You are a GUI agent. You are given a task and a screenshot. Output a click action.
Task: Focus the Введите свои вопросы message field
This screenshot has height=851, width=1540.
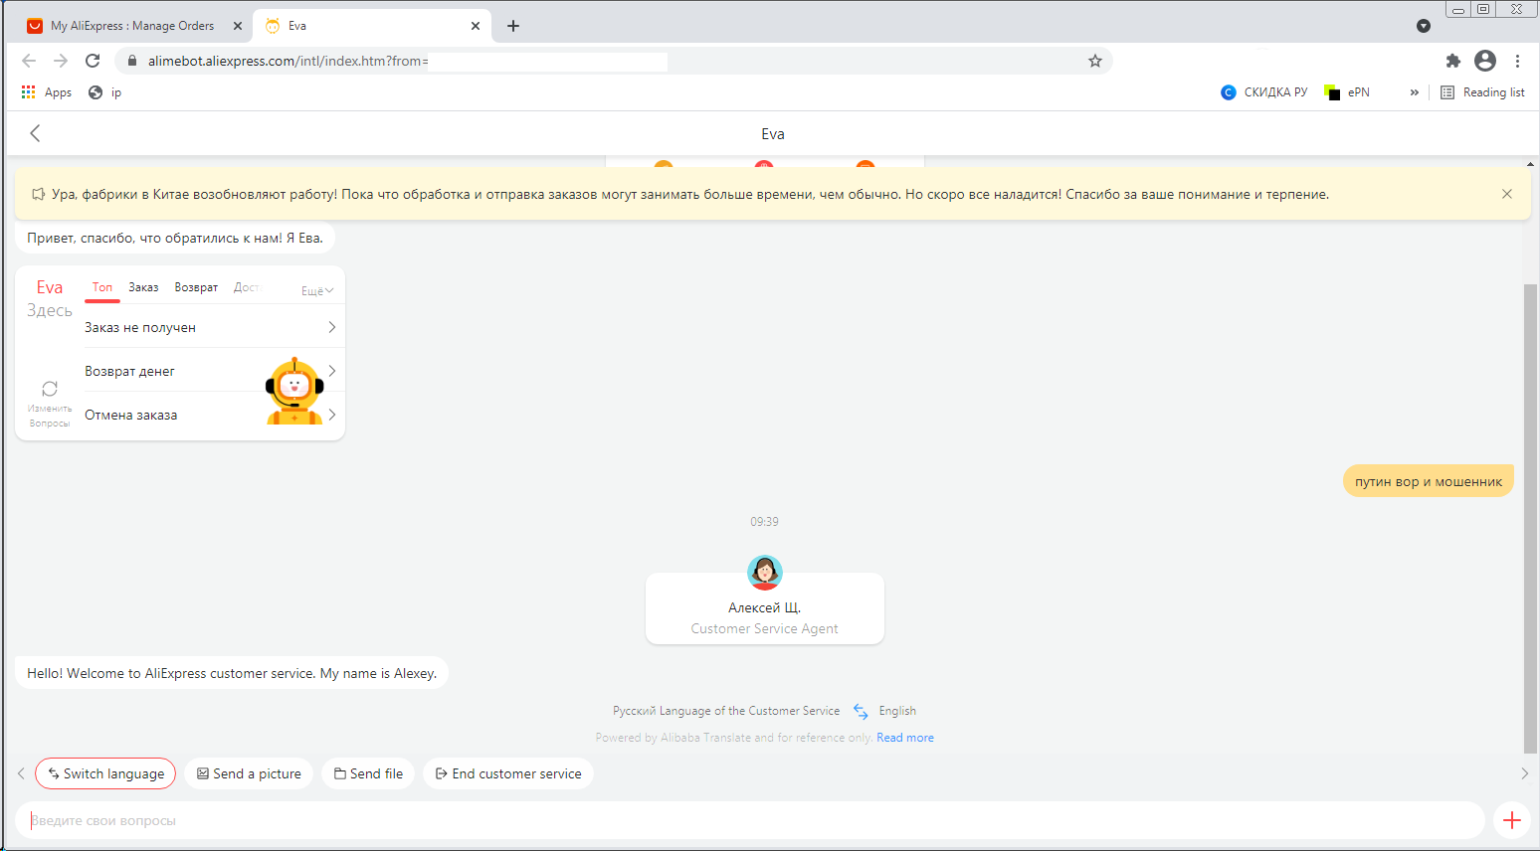[750, 820]
